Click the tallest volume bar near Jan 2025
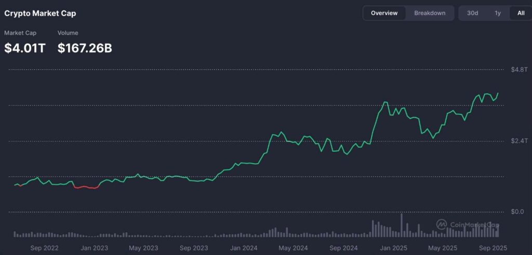532x255 pixels. 402,225
